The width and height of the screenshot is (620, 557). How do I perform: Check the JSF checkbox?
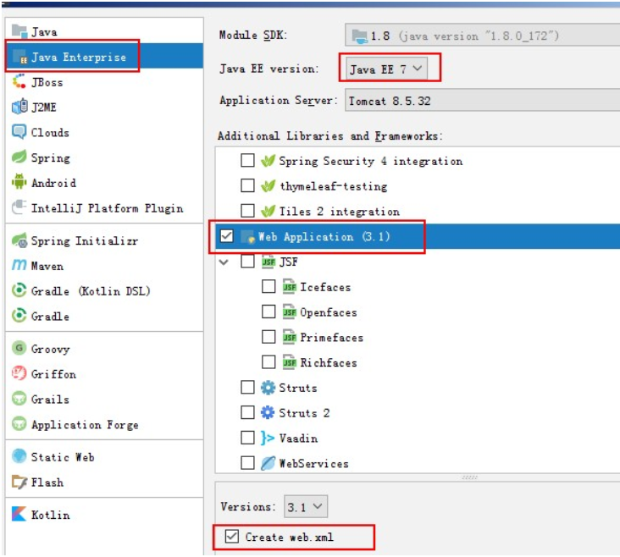(x=248, y=262)
